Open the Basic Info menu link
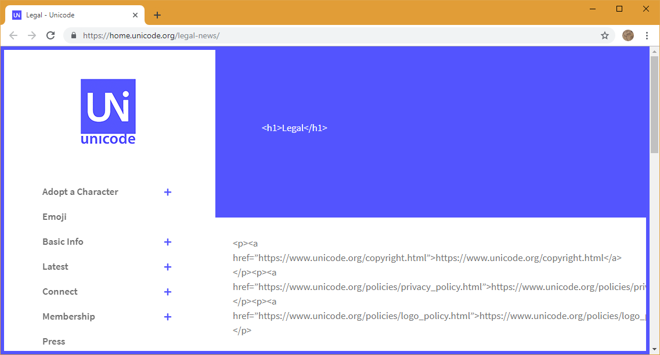Image resolution: width=660 pixels, height=355 pixels. pyautogui.click(x=63, y=241)
